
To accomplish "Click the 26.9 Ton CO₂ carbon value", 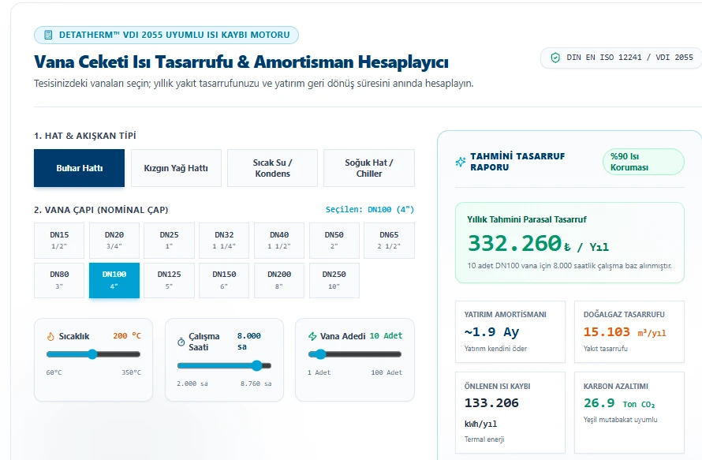I will 619,403.
